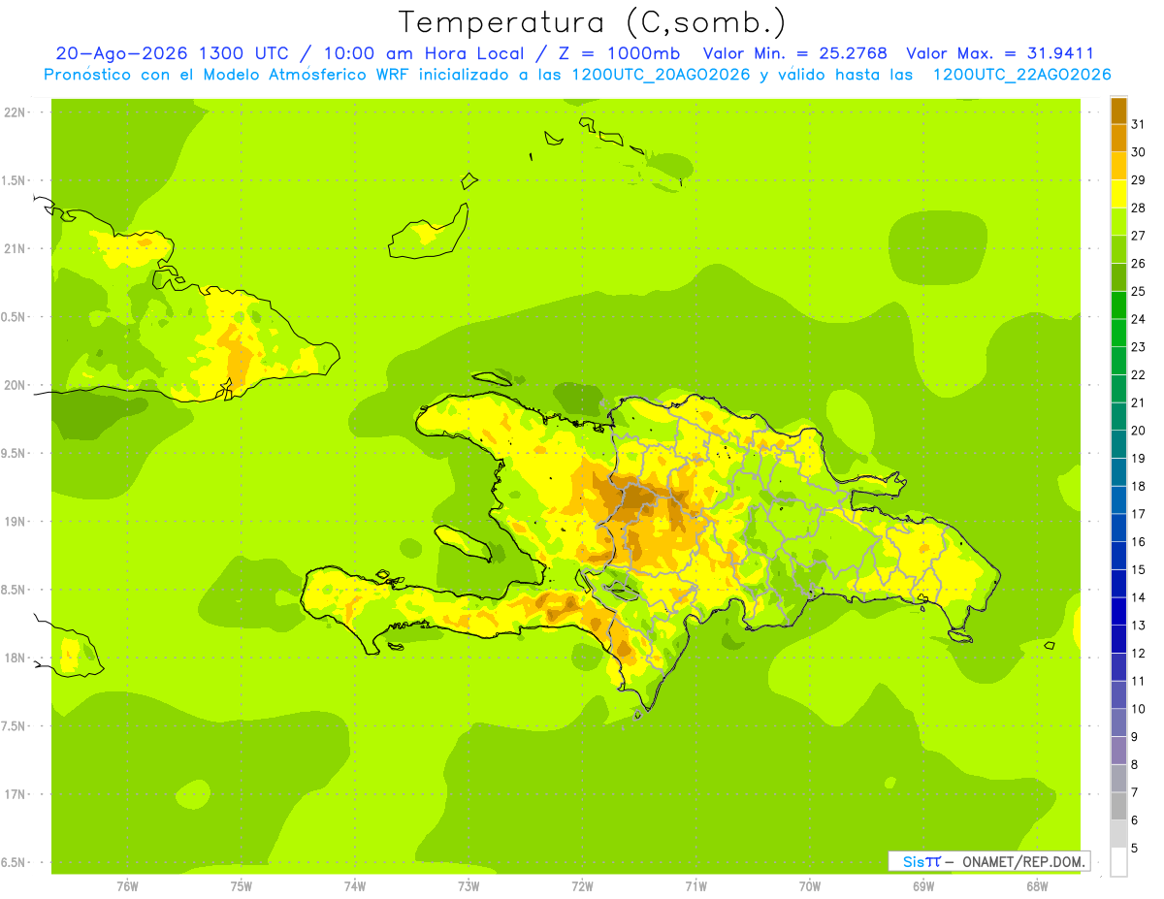Image resolution: width=1164 pixels, height=899 pixels.
Task: Click legend value 18
Action: pos(1138,486)
